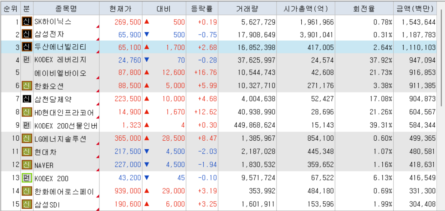Select stock name 한화오션
The height and width of the screenshot is (211, 445).
[49, 86]
